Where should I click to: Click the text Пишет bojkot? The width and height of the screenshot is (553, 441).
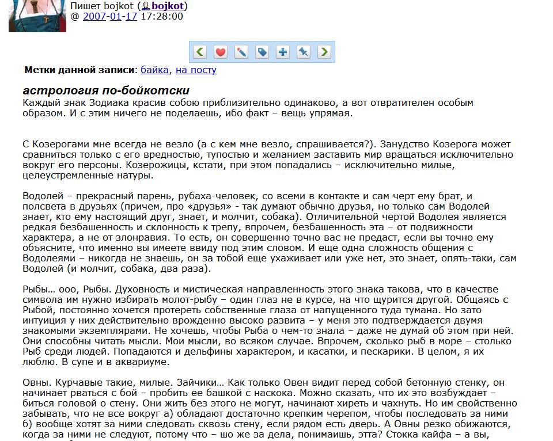103,6
